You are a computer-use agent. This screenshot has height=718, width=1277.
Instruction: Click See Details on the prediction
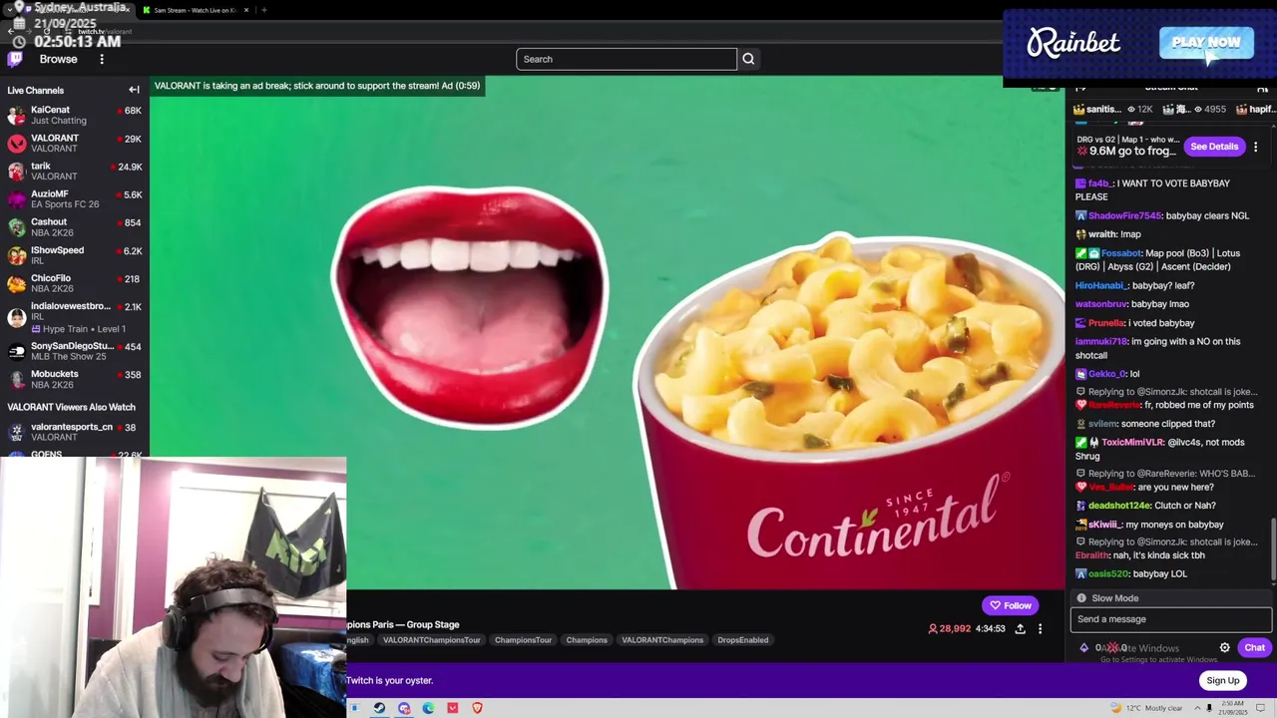(x=1213, y=147)
